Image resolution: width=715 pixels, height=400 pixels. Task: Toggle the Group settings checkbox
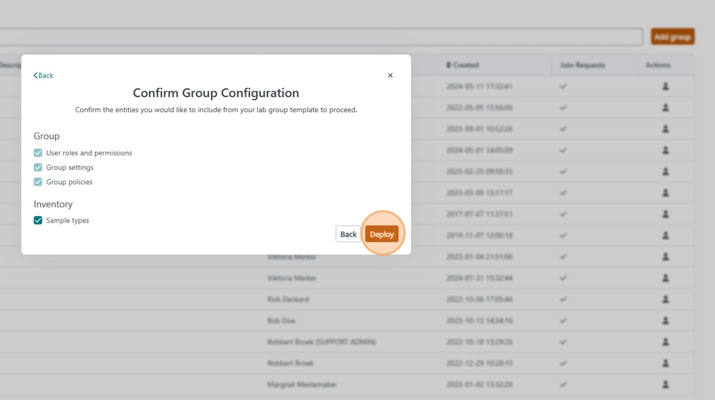(38, 167)
